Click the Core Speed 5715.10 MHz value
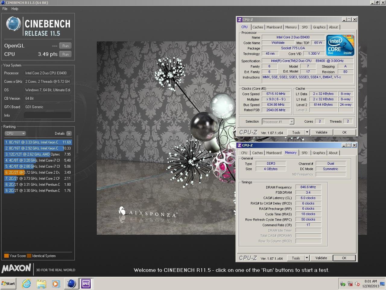This screenshot has height=290, width=386. (x=276, y=94)
